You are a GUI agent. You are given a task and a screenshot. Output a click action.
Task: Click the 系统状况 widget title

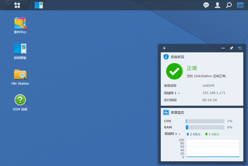(177, 57)
